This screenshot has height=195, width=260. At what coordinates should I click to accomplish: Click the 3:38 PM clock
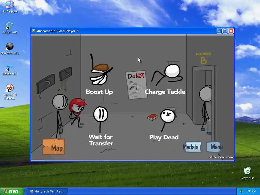point(251,191)
